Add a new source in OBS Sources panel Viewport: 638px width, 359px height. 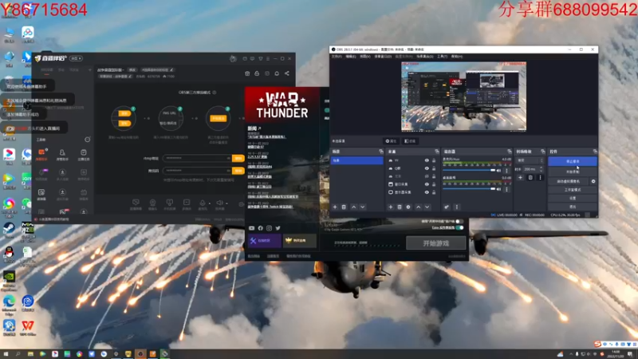click(x=391, y=207)
